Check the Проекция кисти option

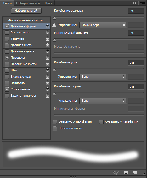point(55,128)
